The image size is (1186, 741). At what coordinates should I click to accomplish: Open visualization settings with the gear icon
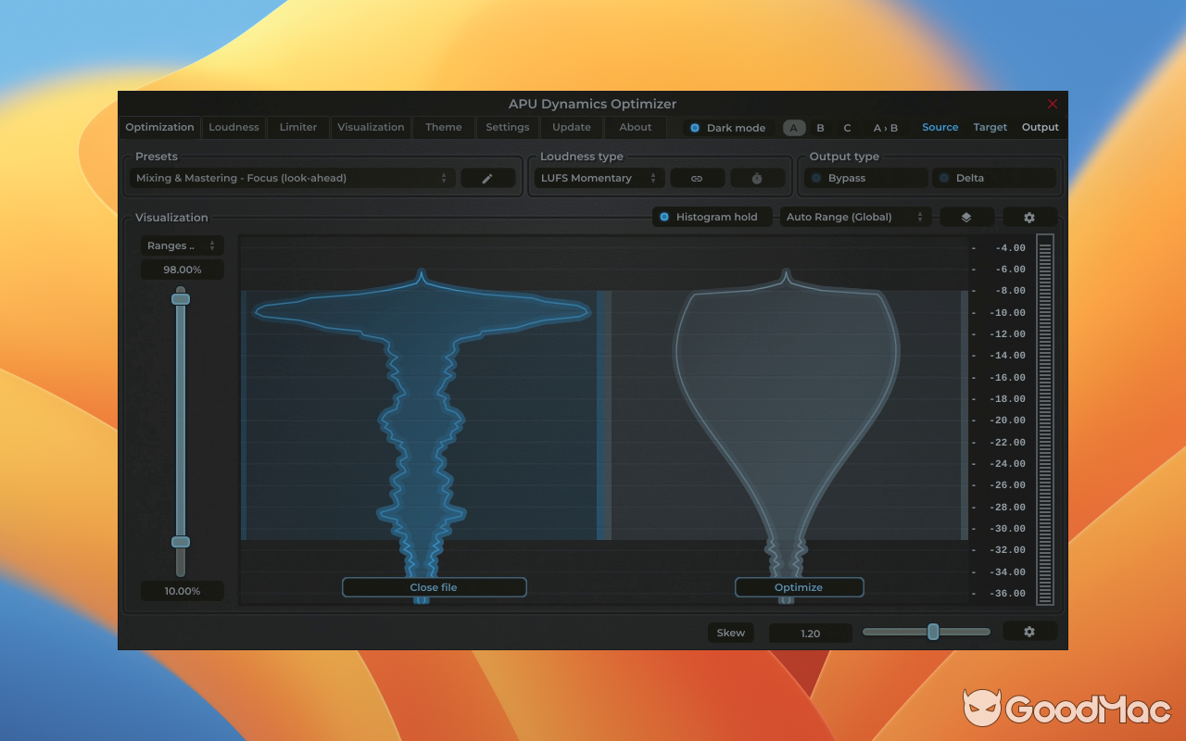[x=1029, y=217]
